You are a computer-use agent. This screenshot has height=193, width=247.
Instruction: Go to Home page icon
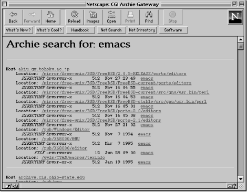pyautogui.click(x=50, y=17)
